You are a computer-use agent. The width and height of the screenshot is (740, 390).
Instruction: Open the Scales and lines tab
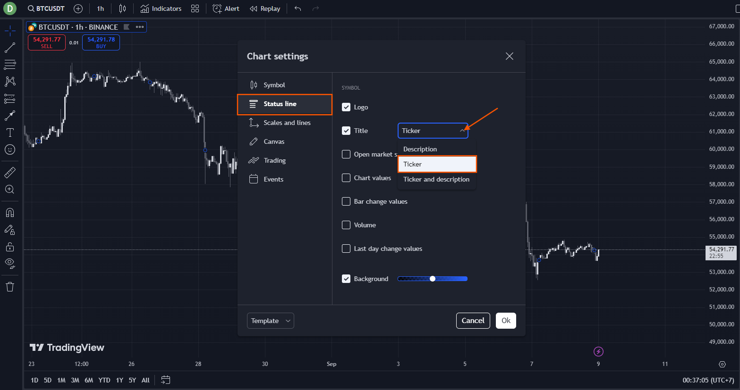[x=285, y=123]
